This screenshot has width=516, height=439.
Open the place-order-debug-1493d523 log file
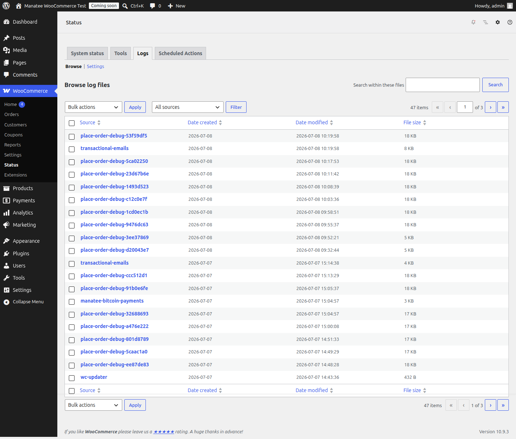click(115, 187)
